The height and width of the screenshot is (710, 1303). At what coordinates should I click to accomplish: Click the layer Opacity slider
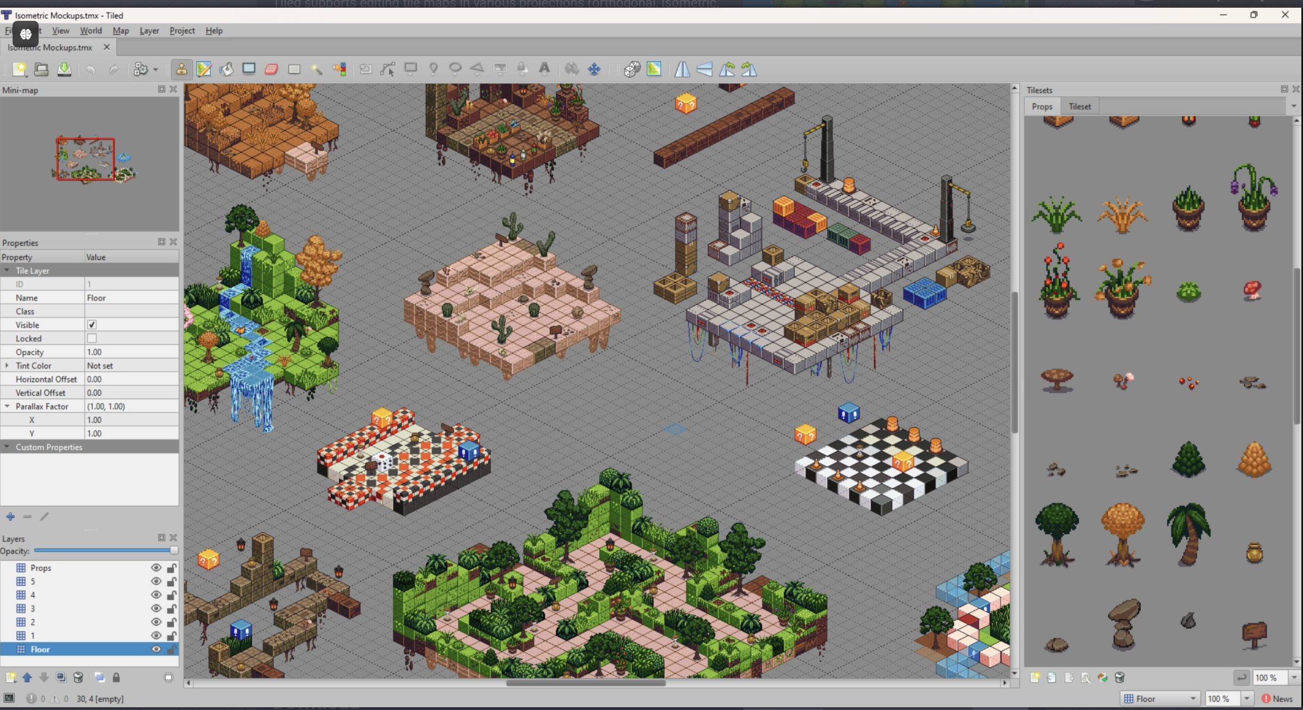(x=105, y=550)
